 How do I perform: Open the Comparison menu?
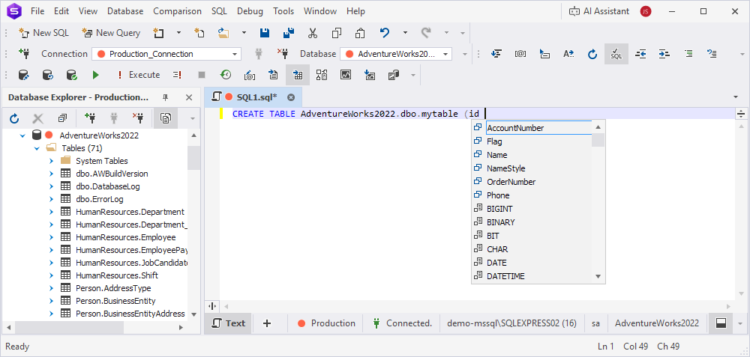[x=177, y=11]
